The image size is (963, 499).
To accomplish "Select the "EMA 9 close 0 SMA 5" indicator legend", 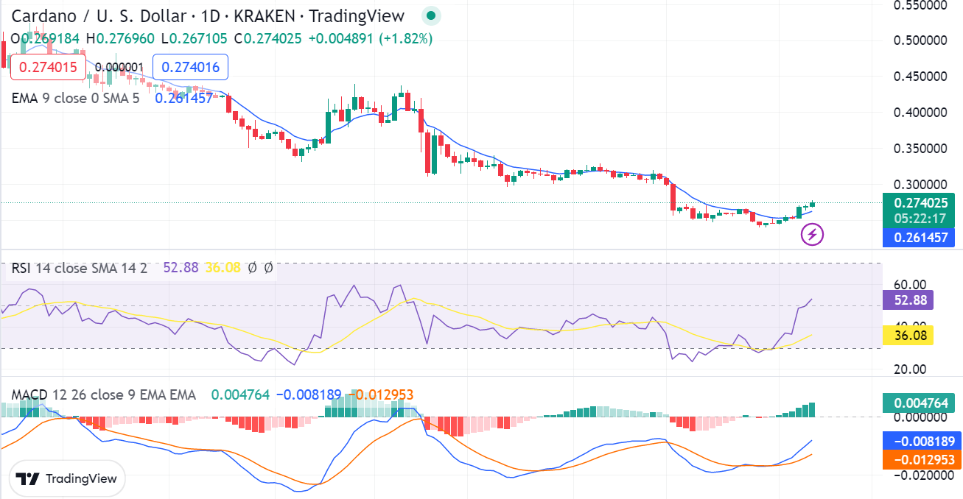I will [75, 98].
